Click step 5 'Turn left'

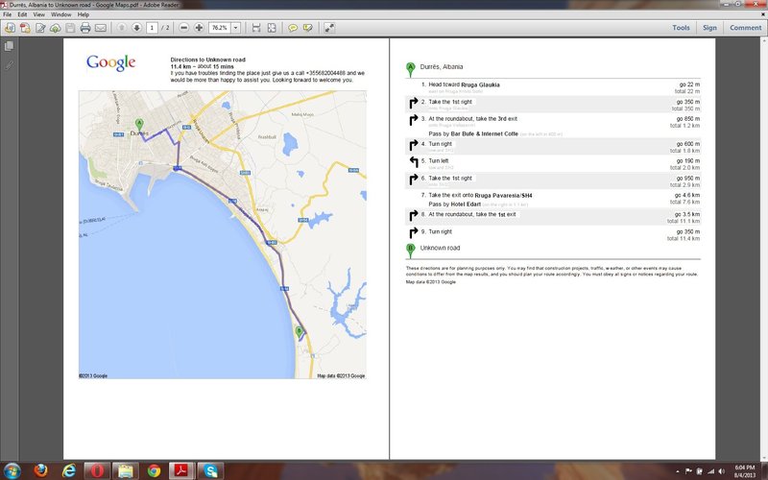pyautogui.click(x=439, y=160)
